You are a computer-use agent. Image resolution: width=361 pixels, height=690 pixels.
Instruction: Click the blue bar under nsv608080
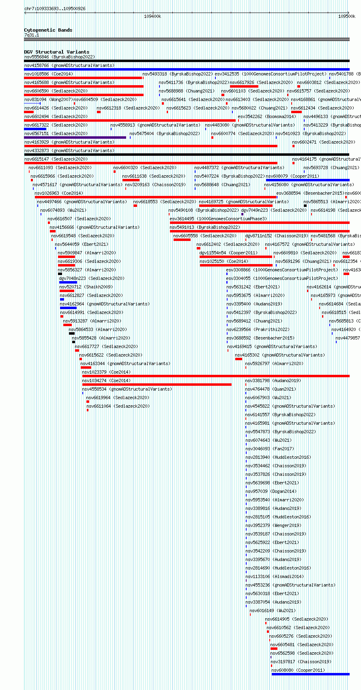pos(310,674)
